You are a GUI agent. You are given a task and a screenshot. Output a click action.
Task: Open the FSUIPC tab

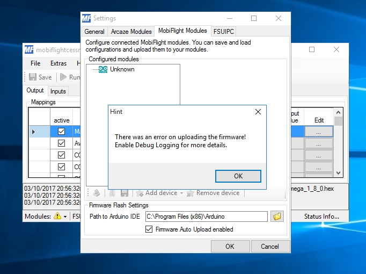pos(224,32)
